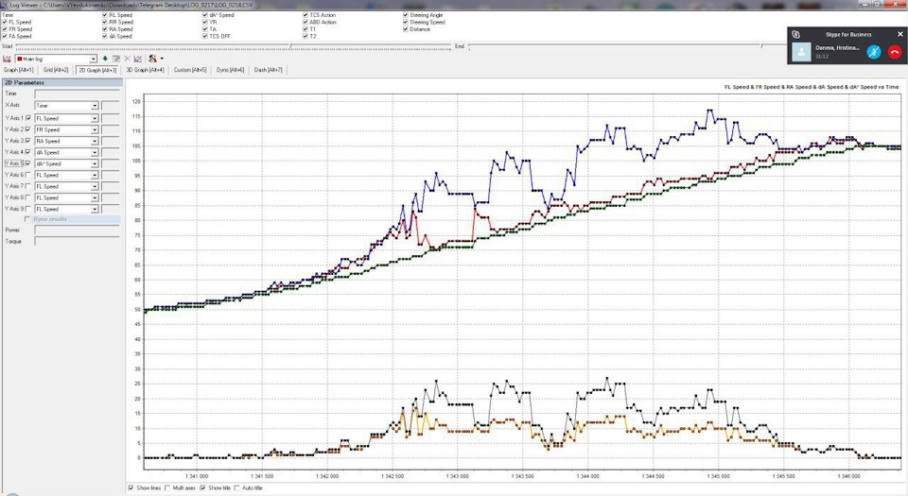Click the chart compare icon in toolbar

coord(138,59)
